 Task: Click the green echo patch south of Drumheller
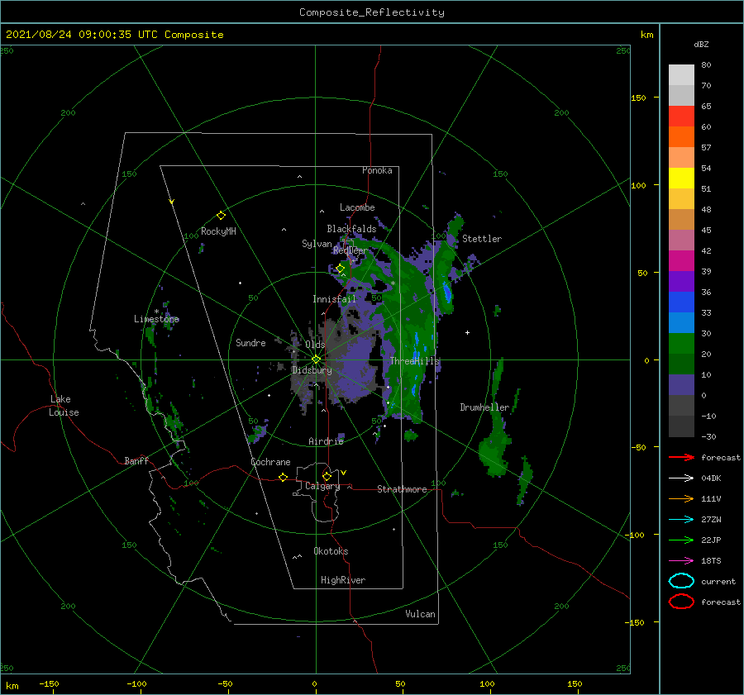point(494,450)
